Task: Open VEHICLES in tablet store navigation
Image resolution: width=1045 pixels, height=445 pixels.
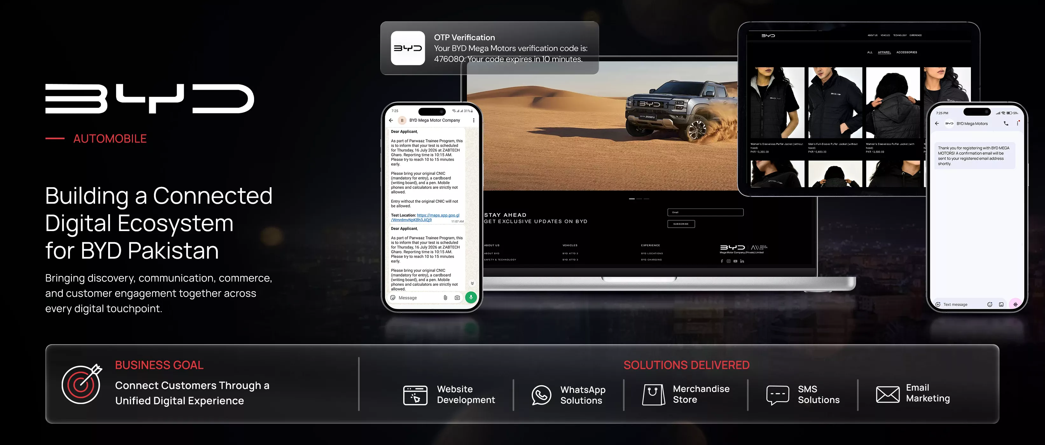Action: tap(885, 35)
